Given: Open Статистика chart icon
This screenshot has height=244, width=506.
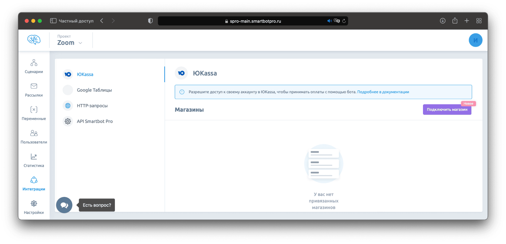Looking at the screenshot, I should point(34,157).
